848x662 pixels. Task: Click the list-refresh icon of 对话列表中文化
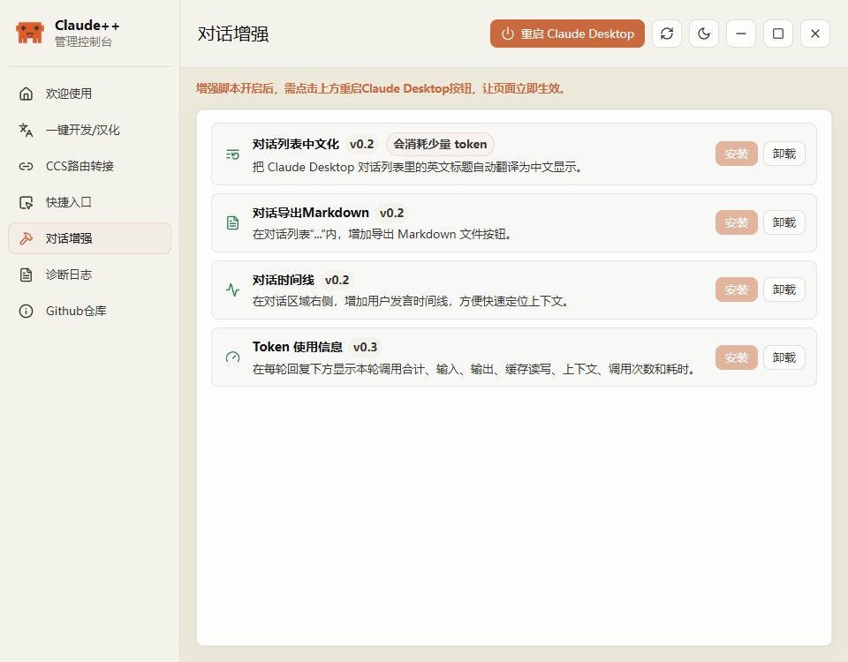[232, 154]
